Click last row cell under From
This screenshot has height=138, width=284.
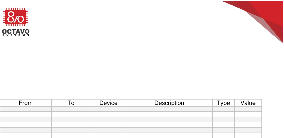point(26,135)
